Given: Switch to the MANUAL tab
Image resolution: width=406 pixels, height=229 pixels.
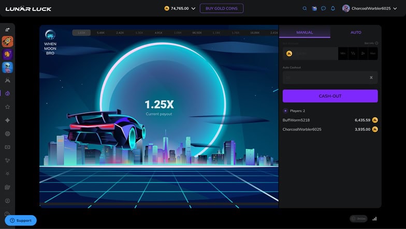Looking at the screenshot, I should 304,32.
